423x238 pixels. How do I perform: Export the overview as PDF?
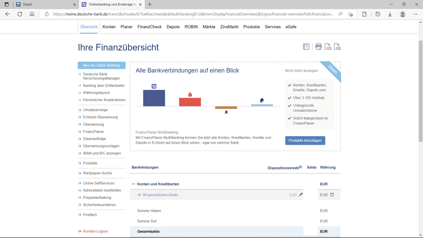tap(328, 47)
